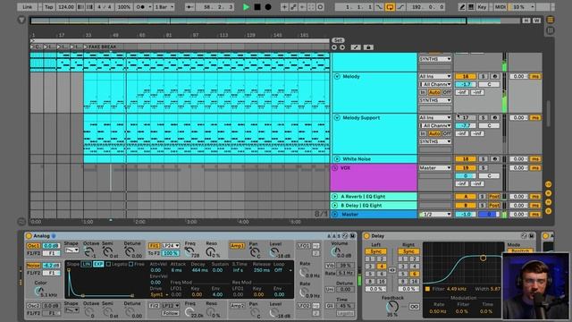Click the Tap tempo button
The width and height of the screenshot is (572, 322).
click(x=49, y=7)
